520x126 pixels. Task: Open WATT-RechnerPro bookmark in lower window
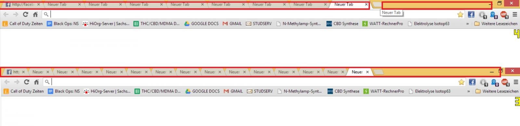[x=383, y=91]
